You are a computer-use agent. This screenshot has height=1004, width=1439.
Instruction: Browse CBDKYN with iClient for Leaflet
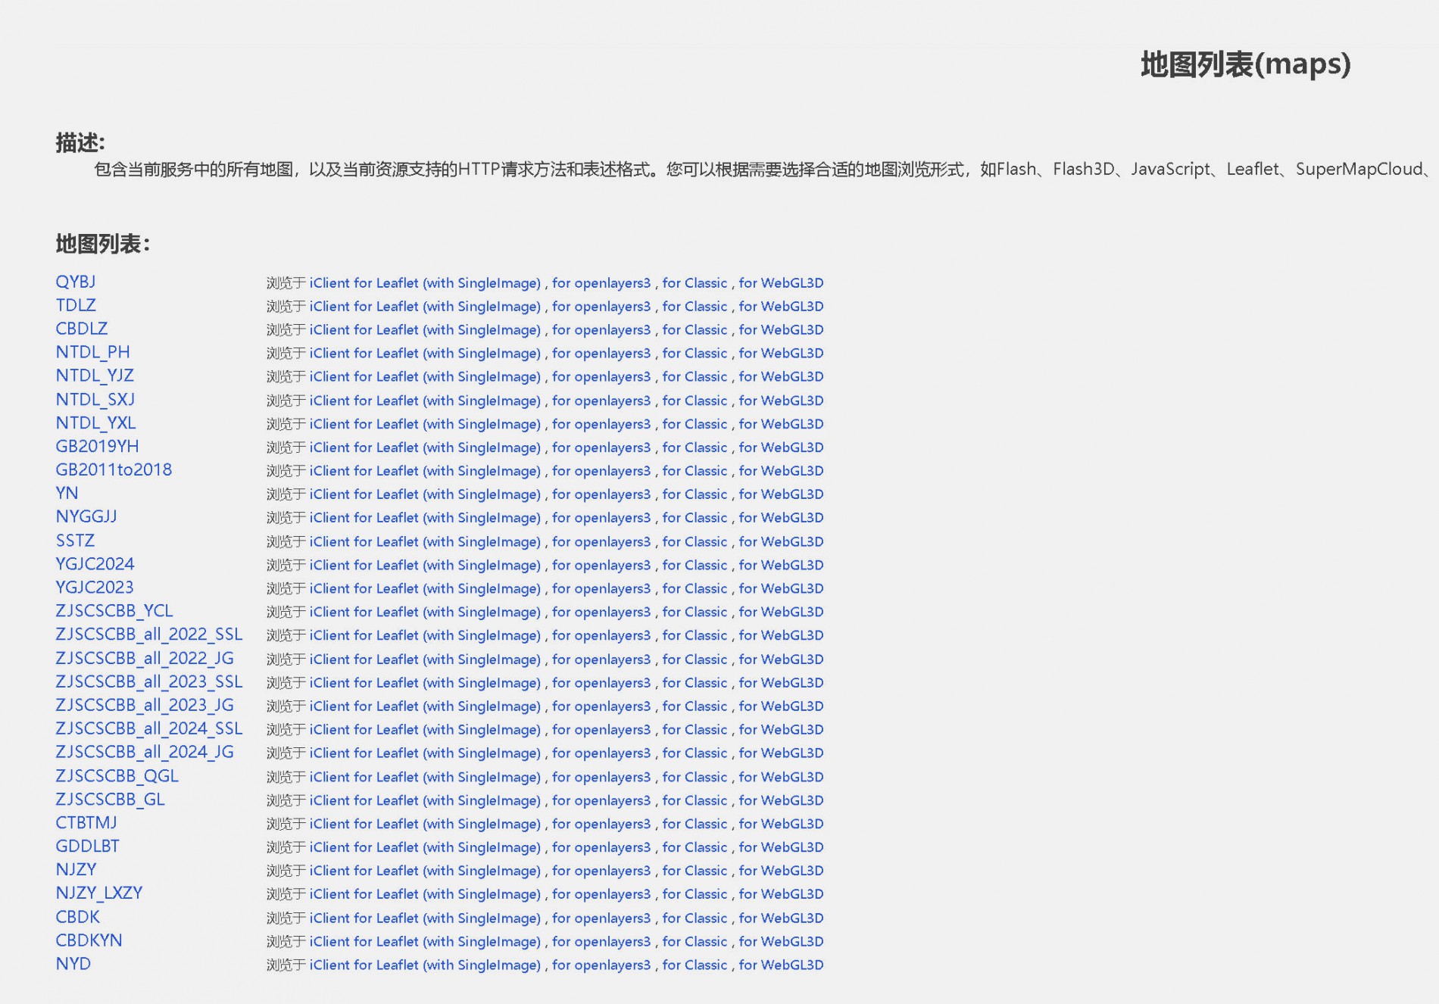coord(424,942)
